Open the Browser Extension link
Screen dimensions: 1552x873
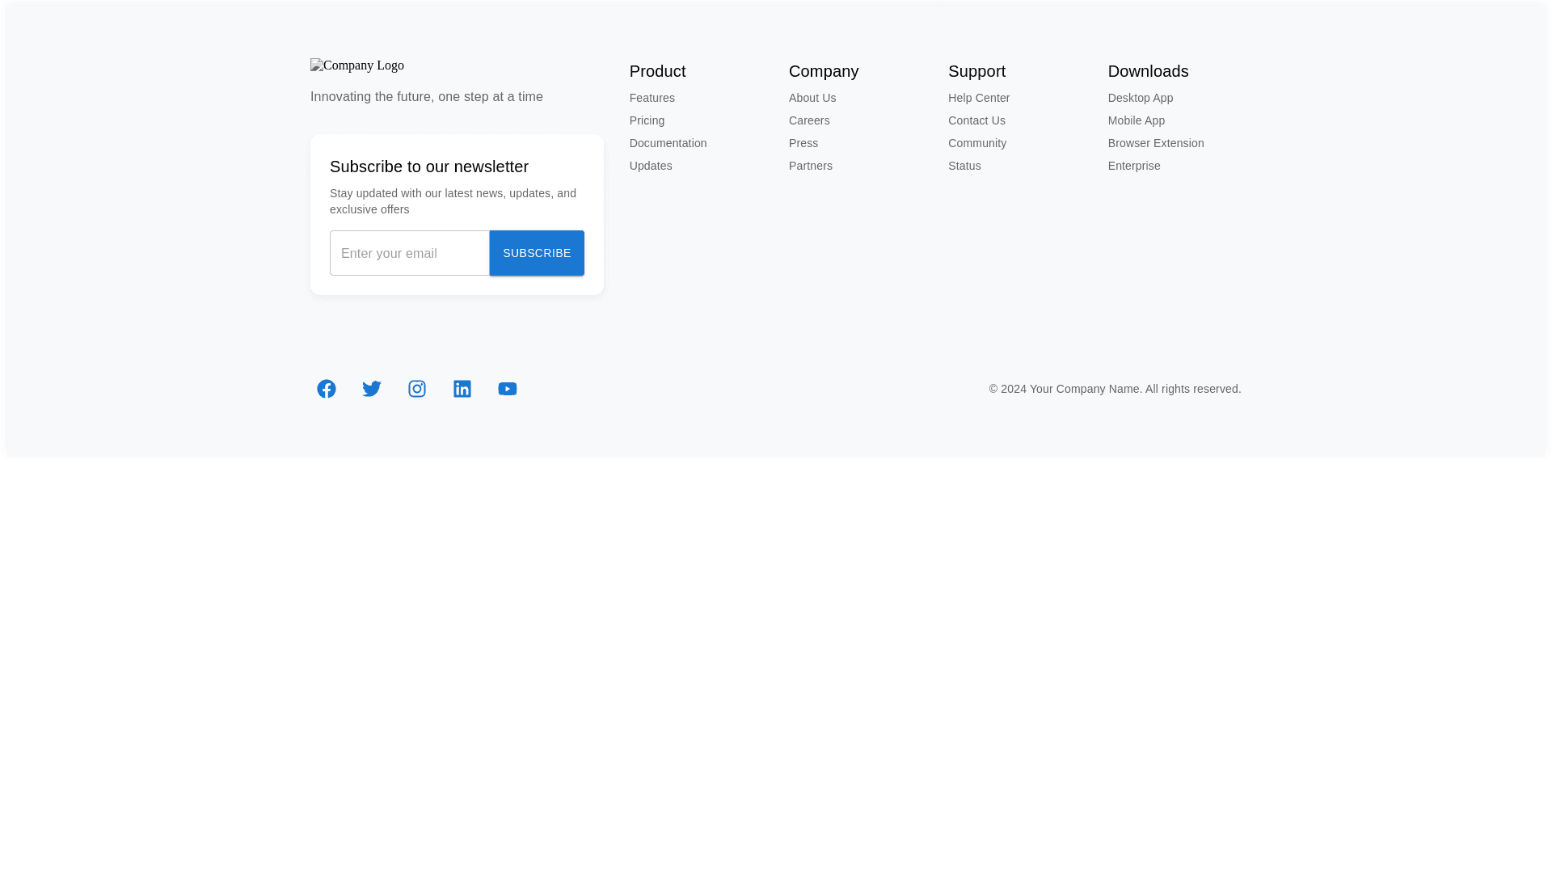click(x=1155, y=143)
